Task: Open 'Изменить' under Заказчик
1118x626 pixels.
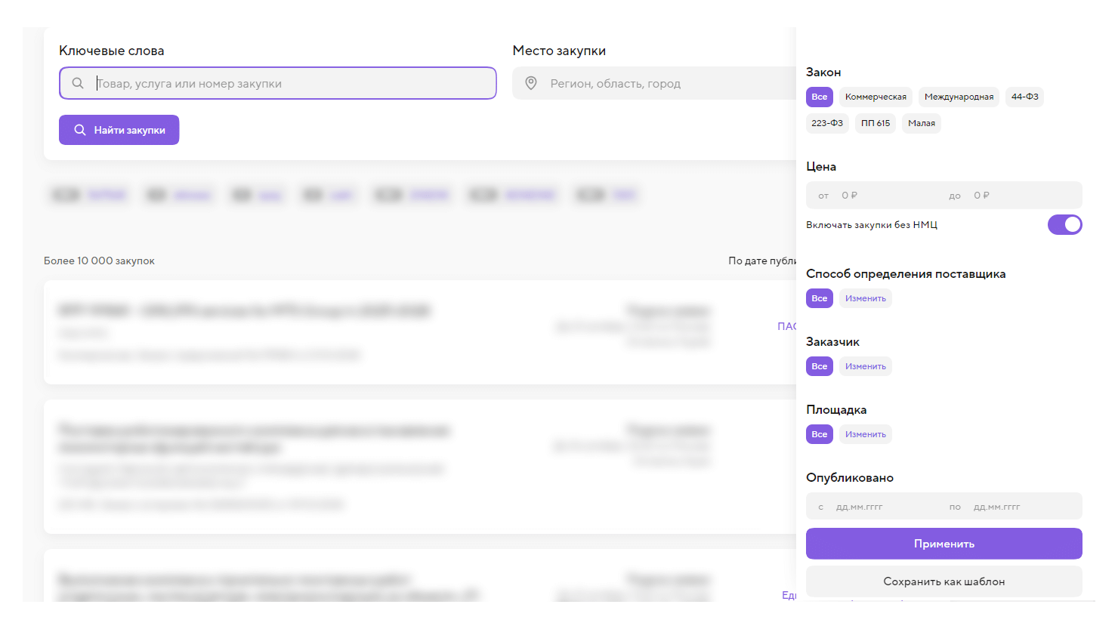Action: 865,366
